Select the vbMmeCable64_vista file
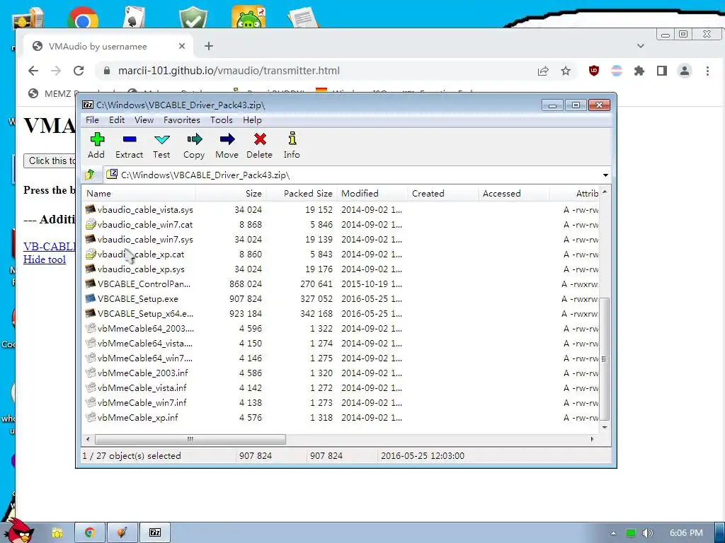Screen dimensions: 725x543 point(144,343)
